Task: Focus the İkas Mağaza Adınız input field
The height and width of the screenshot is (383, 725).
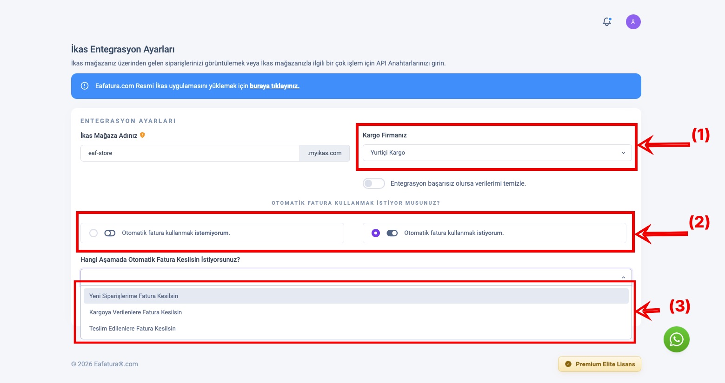Action: click(x=190, y=153)
